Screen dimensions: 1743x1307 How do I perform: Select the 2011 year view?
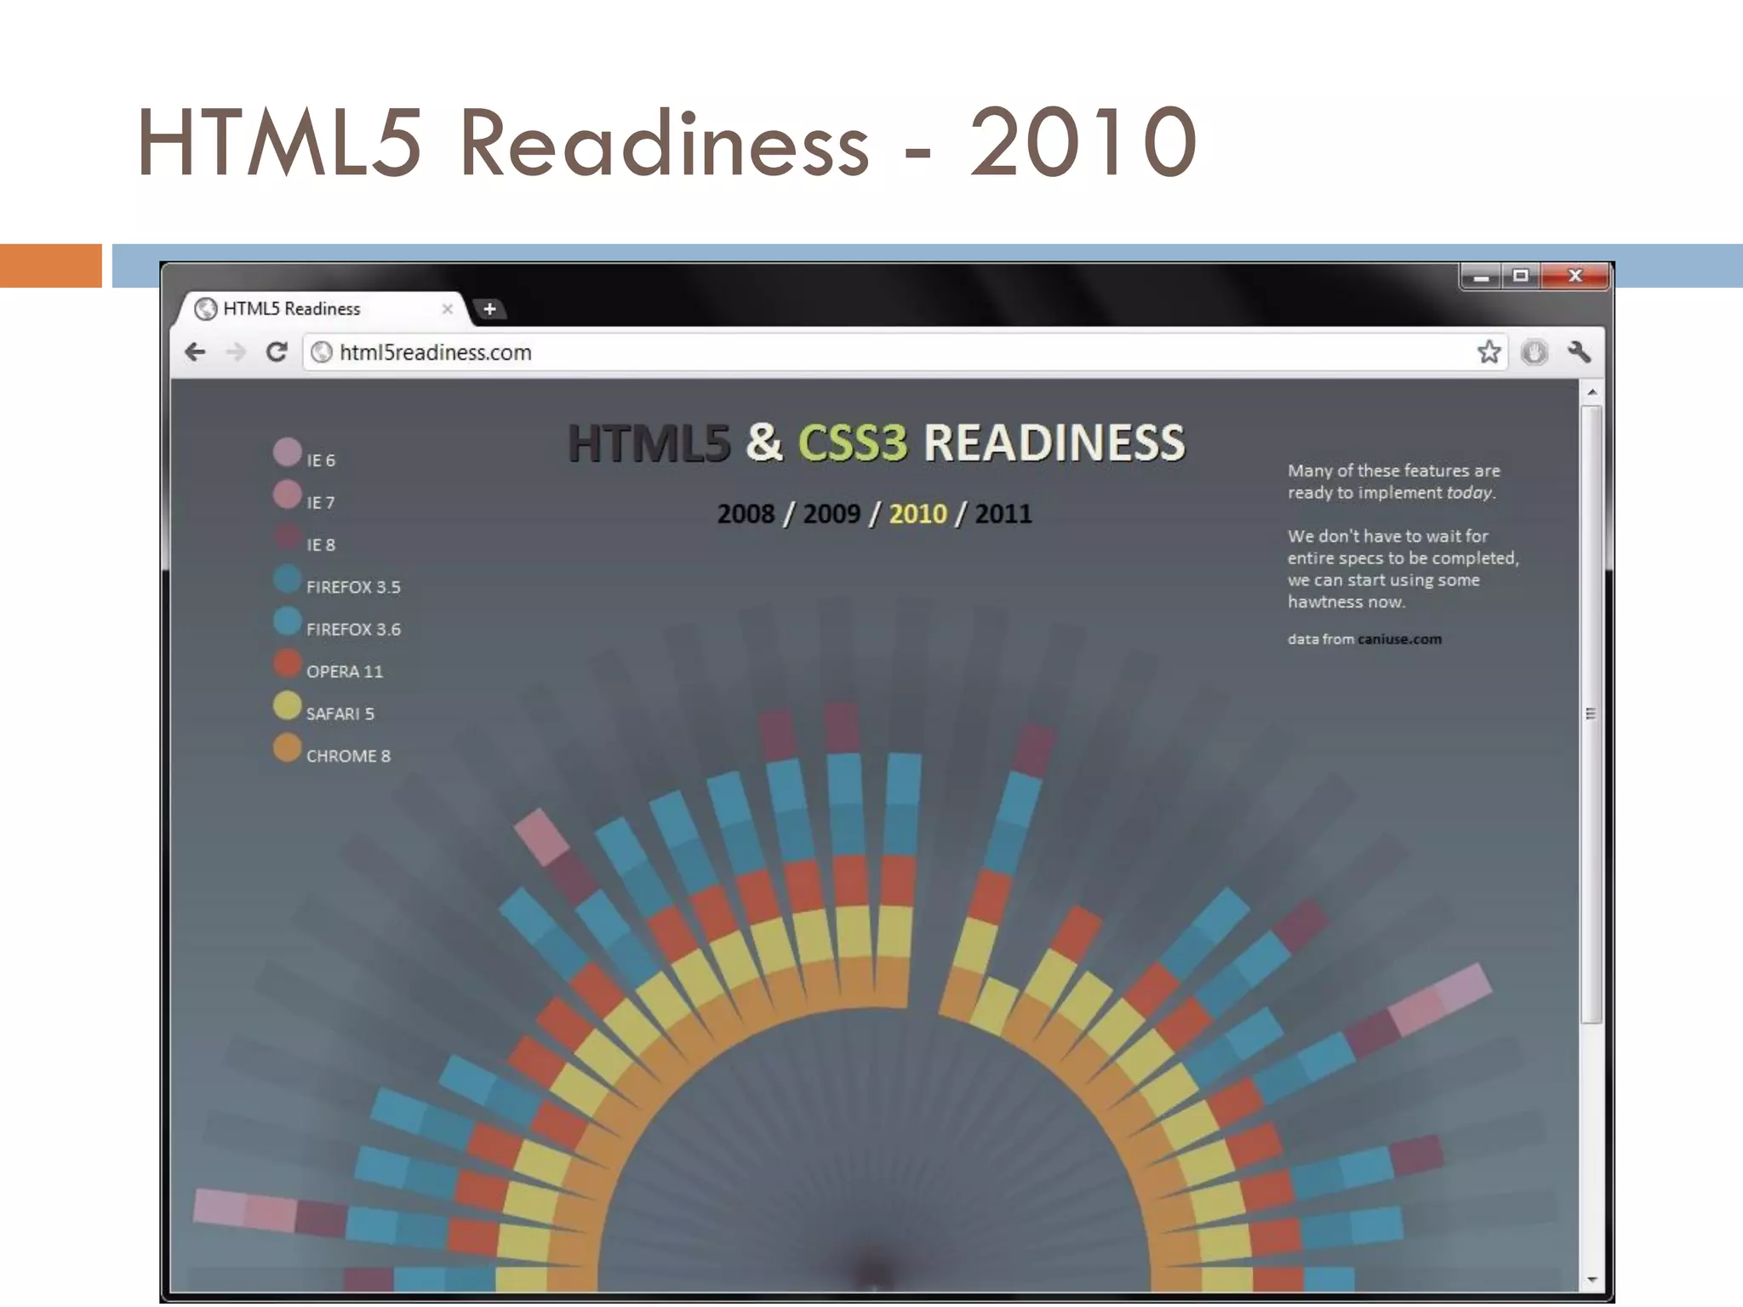click(1003, 514)
